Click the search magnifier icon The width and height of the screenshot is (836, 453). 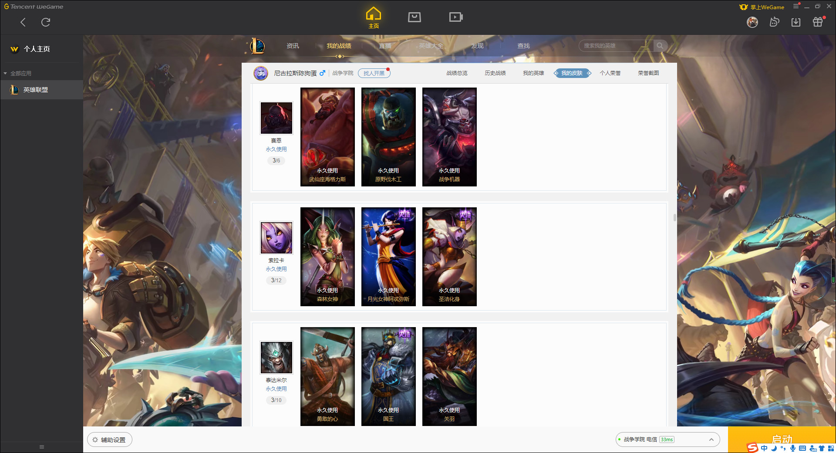click(660, 46)
